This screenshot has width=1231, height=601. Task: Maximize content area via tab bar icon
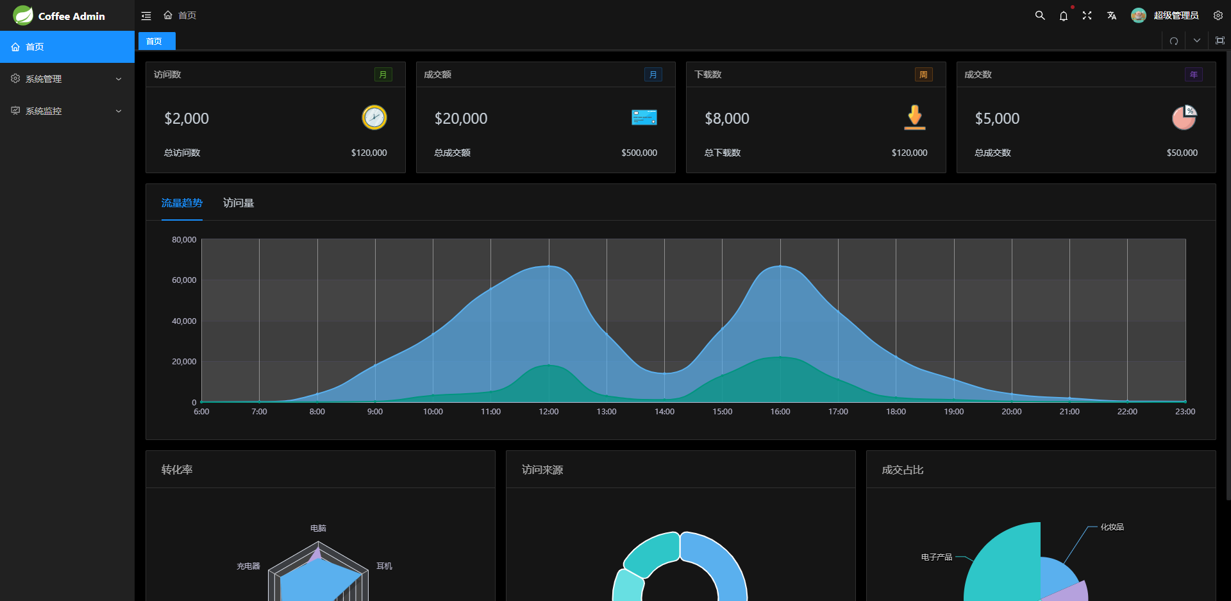(x=1220, y=40)
